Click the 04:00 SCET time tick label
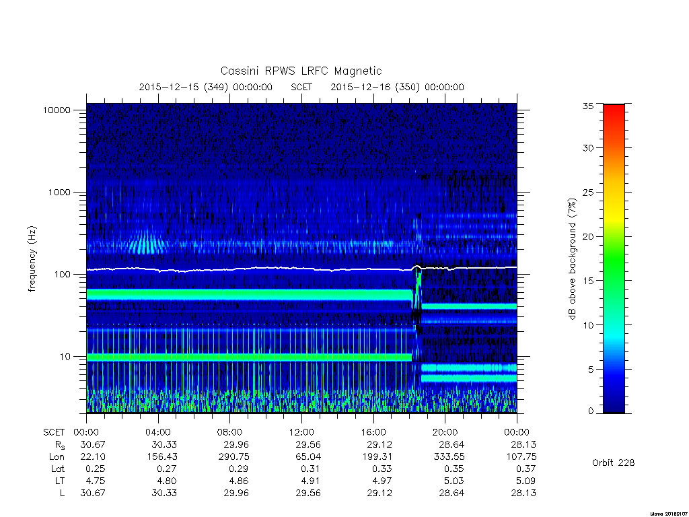The width and height of the screenshot is (689, 517). tap(158, 432)
